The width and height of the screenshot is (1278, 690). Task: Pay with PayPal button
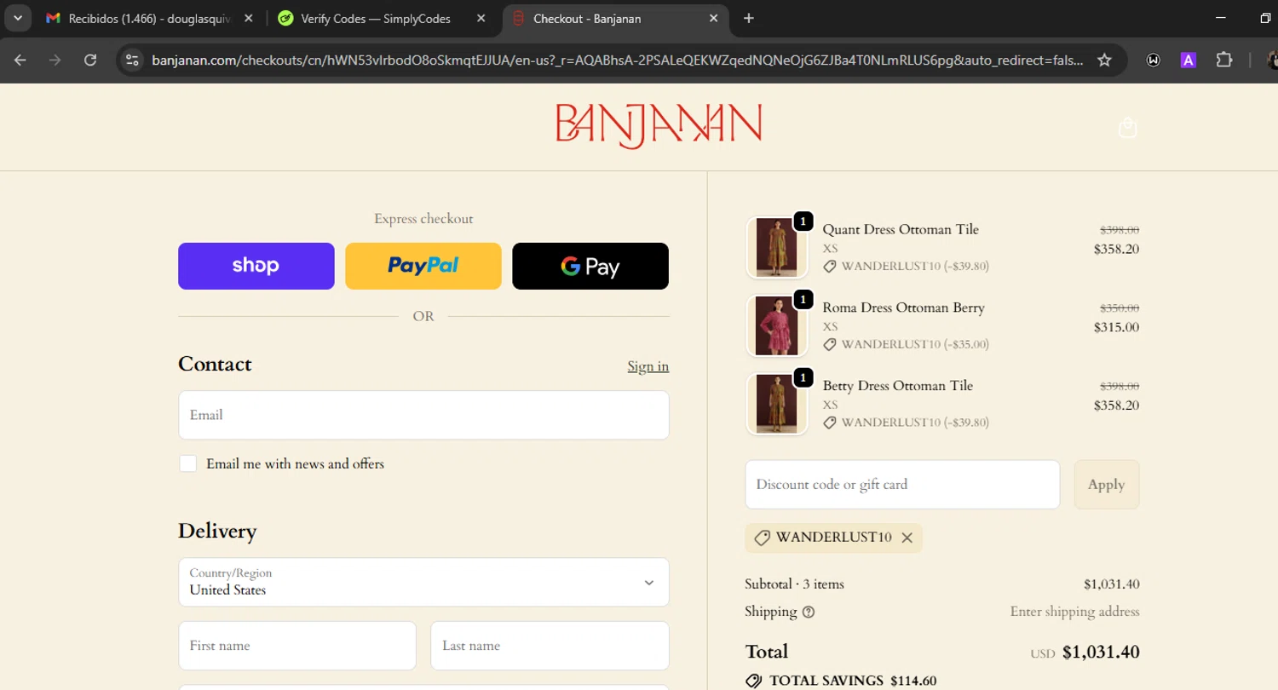pyautogui.click(x=423, y=266)
